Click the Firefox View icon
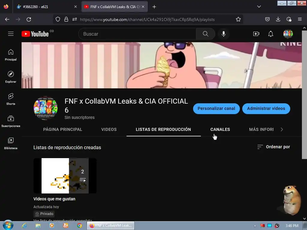Image resolution: width=307 pixels, height=230 pixels. coord(6,7)
